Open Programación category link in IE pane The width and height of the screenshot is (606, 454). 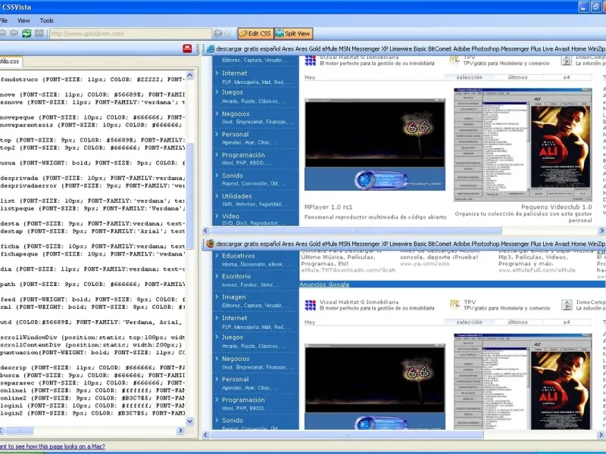click(243, 155)
